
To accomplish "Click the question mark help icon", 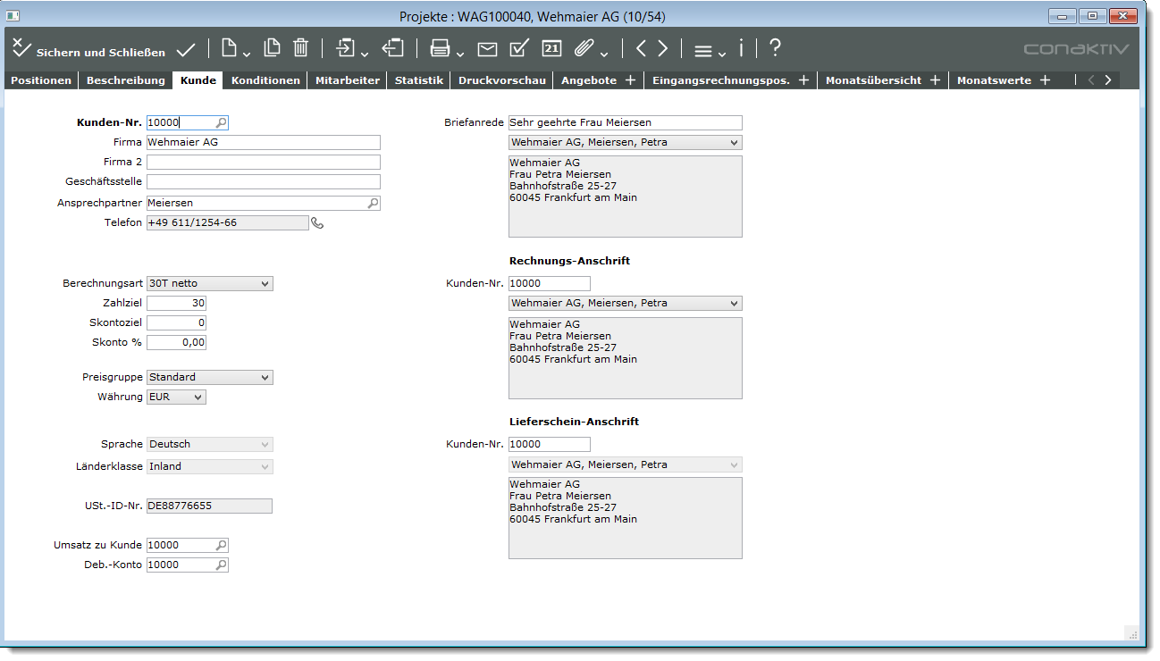I will [x=775, y=48].
